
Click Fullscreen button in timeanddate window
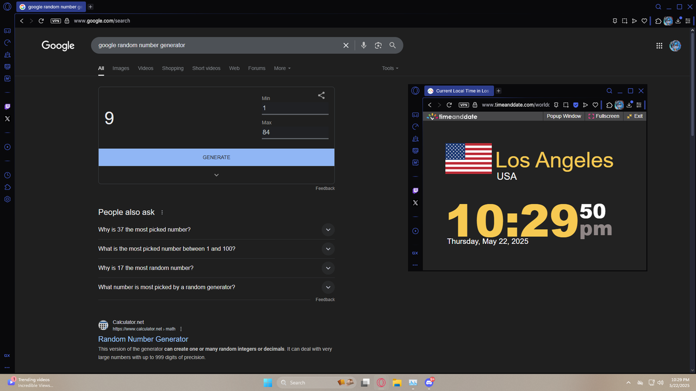[x=604, y=116]
